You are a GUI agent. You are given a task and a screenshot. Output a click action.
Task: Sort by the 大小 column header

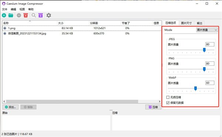point(73,23)
